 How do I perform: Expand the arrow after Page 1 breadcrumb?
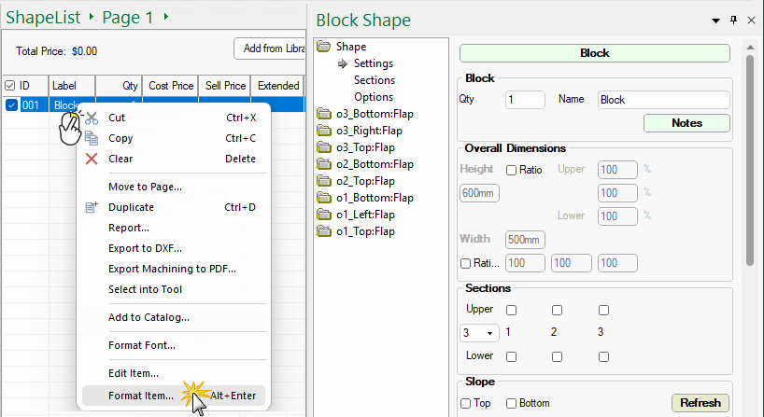click(x=166, y=17)
